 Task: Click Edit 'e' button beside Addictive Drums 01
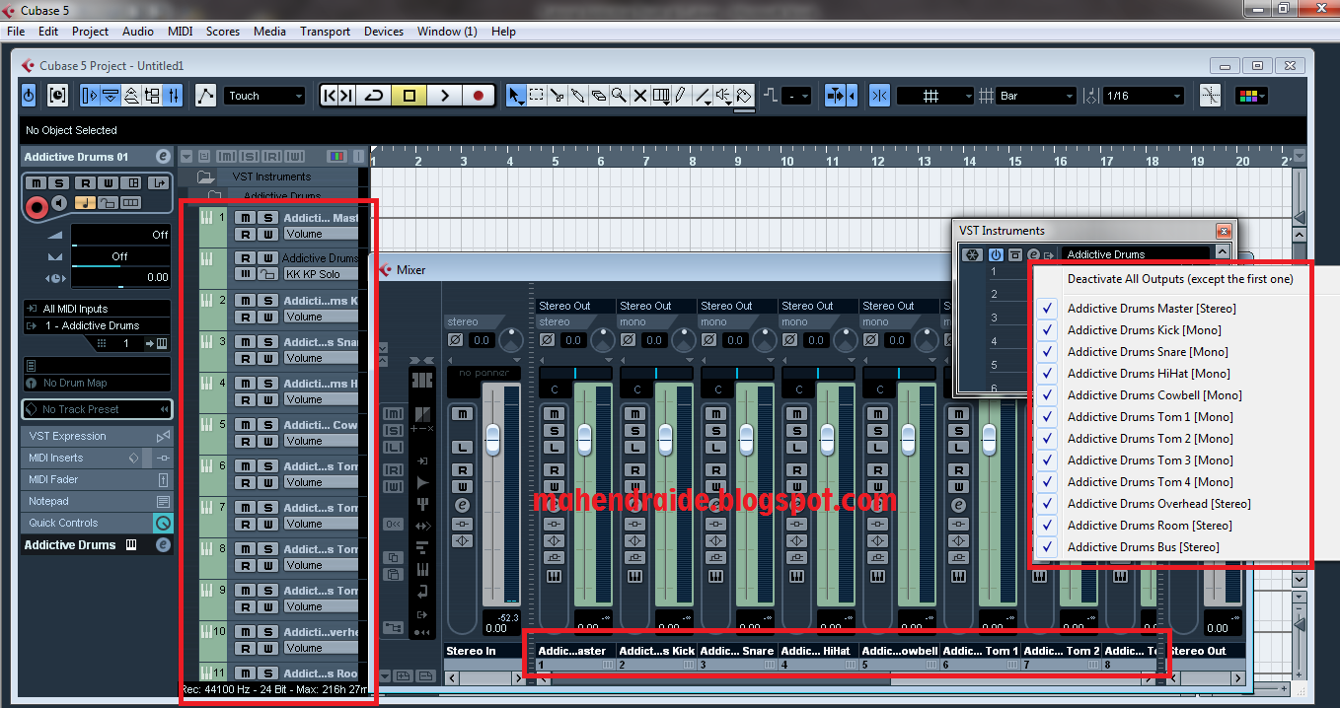coord(163,156)
